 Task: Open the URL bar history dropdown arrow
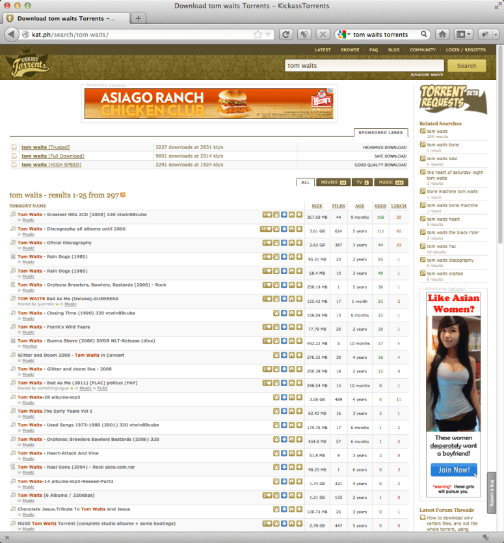point(267,35)
